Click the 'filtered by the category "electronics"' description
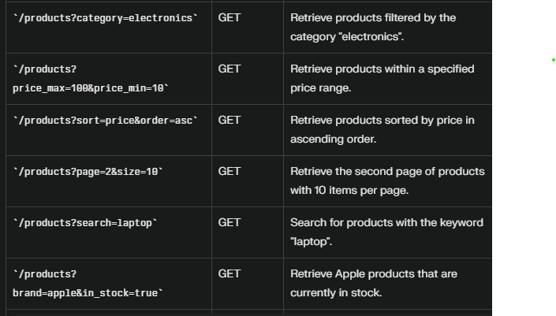 pyautogui.click(x=373, y=27)
